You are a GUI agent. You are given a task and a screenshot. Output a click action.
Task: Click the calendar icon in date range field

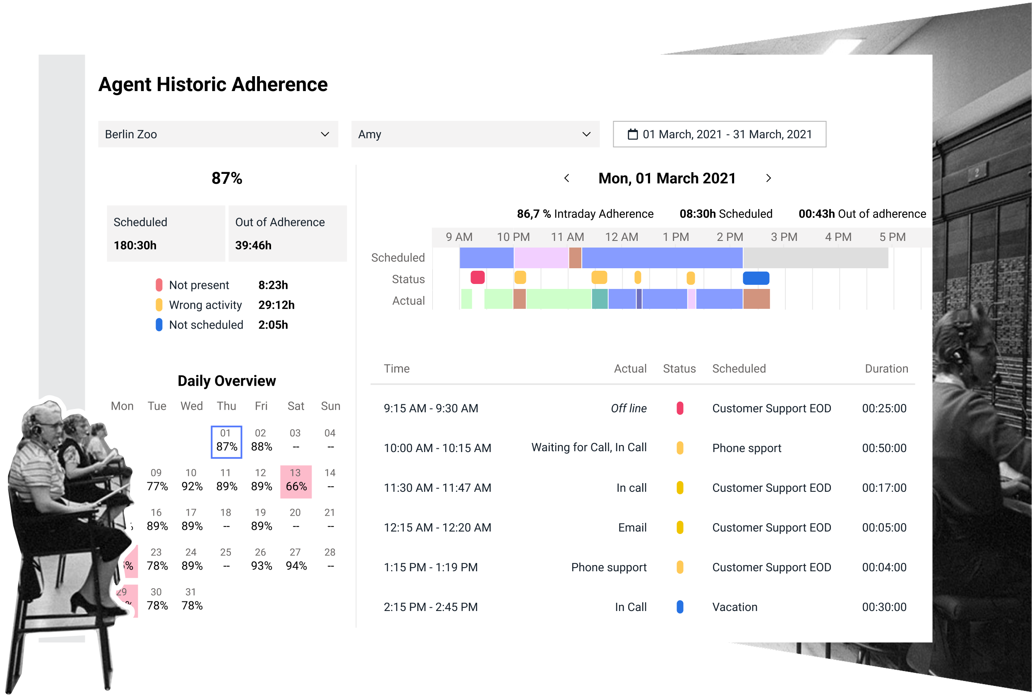point(632,134)
